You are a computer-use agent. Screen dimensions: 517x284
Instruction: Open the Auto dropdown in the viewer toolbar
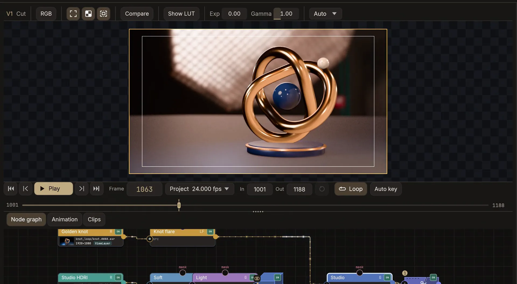coord(325,14)
